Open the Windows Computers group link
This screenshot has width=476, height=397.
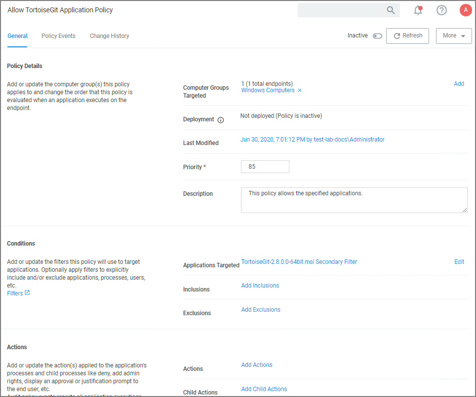[x=268, y=90]
